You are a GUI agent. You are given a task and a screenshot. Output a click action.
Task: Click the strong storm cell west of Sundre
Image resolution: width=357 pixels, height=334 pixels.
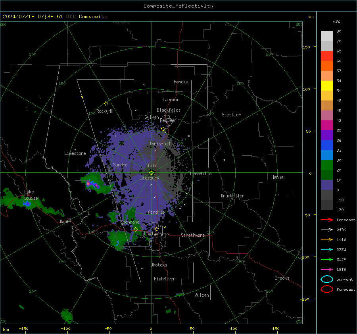pyautogui.click(x=92, y=184)
